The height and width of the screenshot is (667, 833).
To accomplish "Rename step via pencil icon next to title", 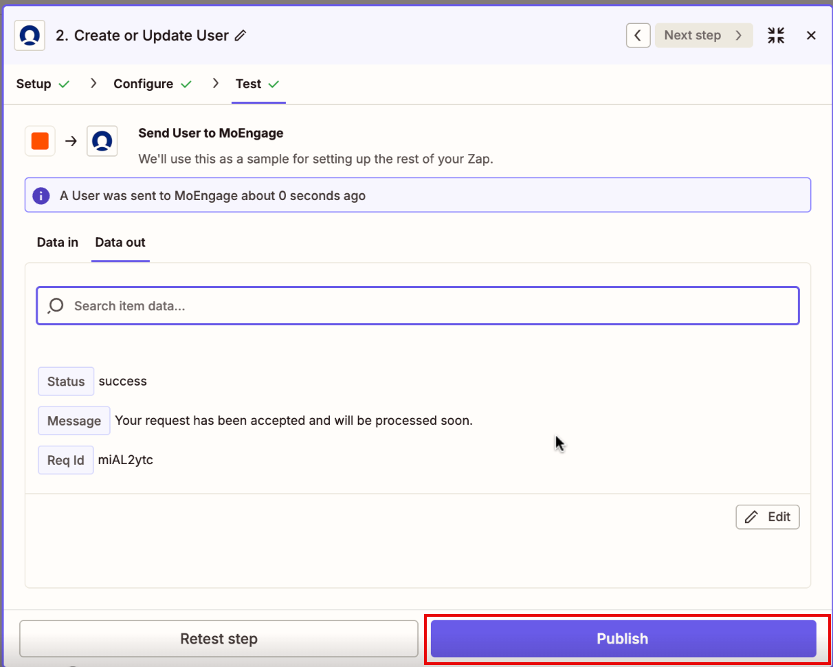I will coord(241,36).
